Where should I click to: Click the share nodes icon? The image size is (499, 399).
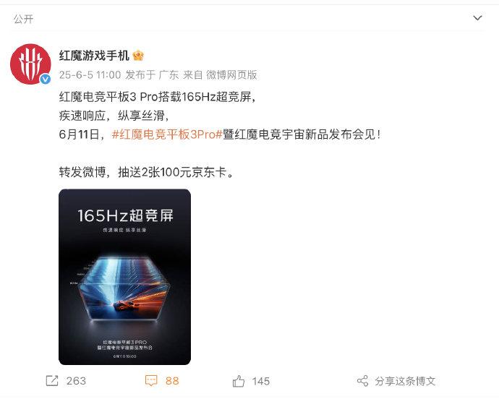tap(363, 381)
